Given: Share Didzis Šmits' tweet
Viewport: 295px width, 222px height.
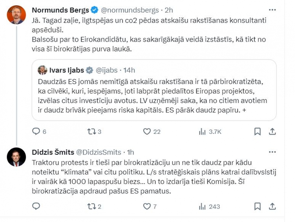Looking at the screenshot, I should point(272,206).
